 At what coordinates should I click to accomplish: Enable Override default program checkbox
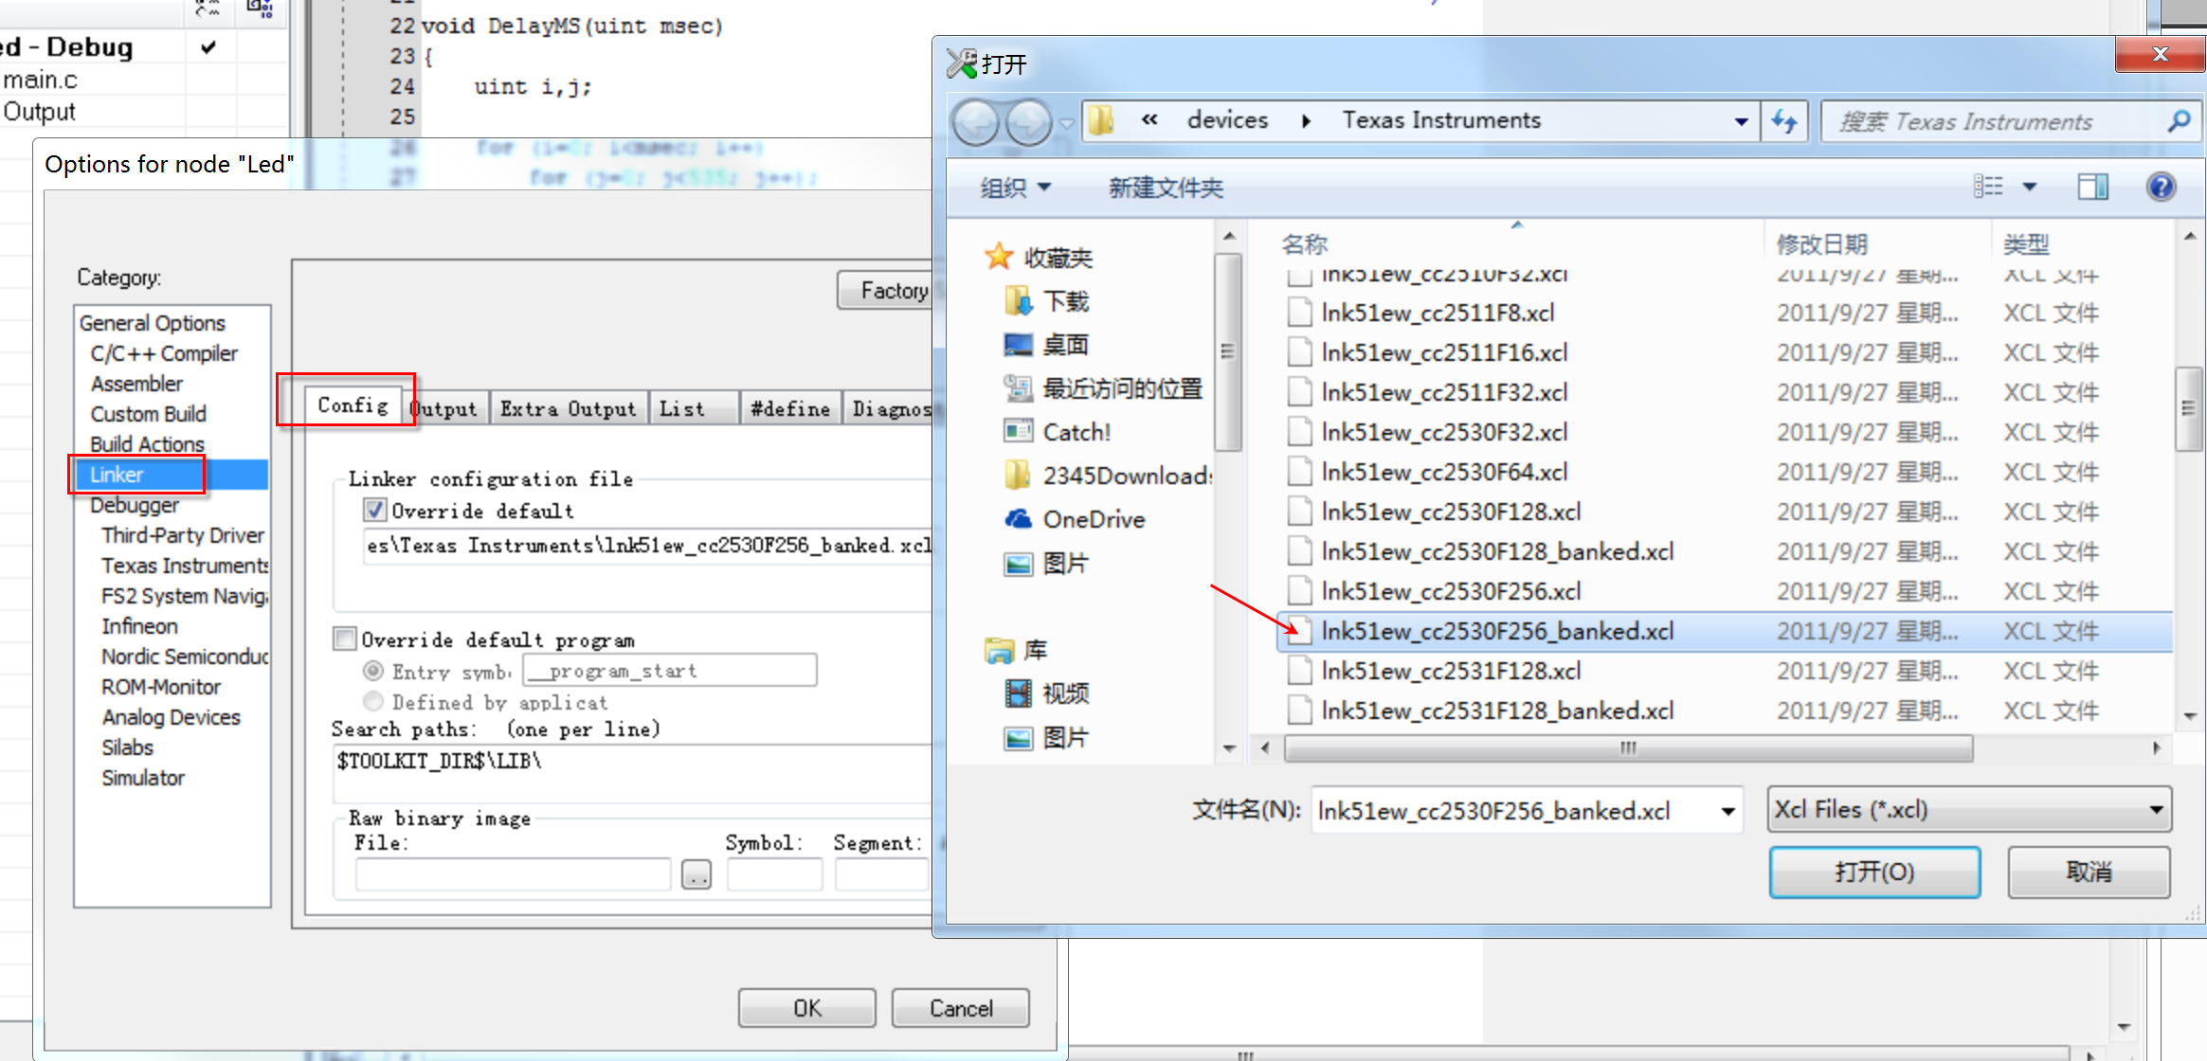pyautogui.click(x=345, y=638)
